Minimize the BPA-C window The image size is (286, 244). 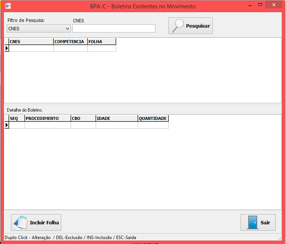pyautogui.click(x=250, y=5)
